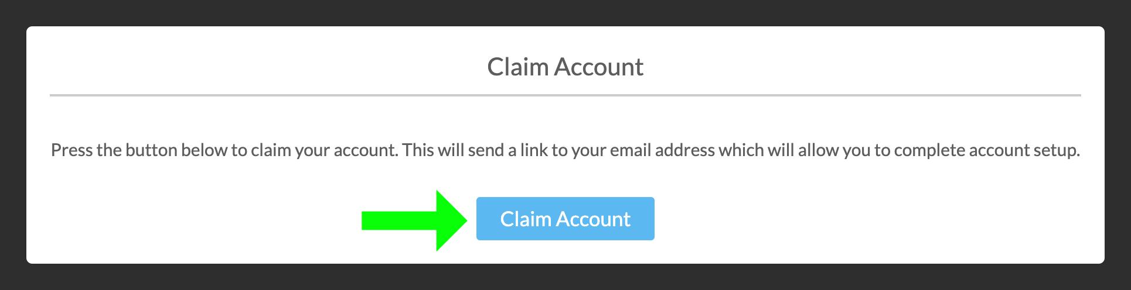Click the word "Account" on the blue button
The height and width of the screenshot is (290, 1131).
pos(593,219)
